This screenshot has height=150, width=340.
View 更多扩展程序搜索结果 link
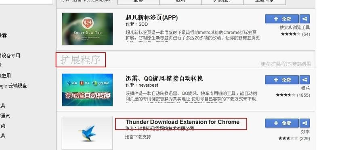(286, 64)
